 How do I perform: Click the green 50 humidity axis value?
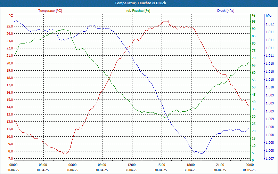click(254, 87)
